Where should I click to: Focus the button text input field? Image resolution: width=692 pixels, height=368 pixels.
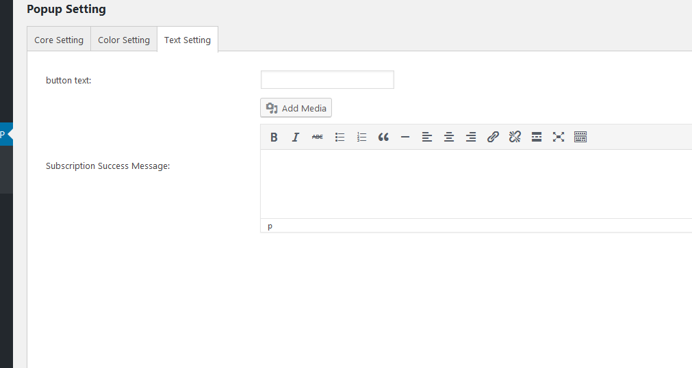tap(327, 80)
